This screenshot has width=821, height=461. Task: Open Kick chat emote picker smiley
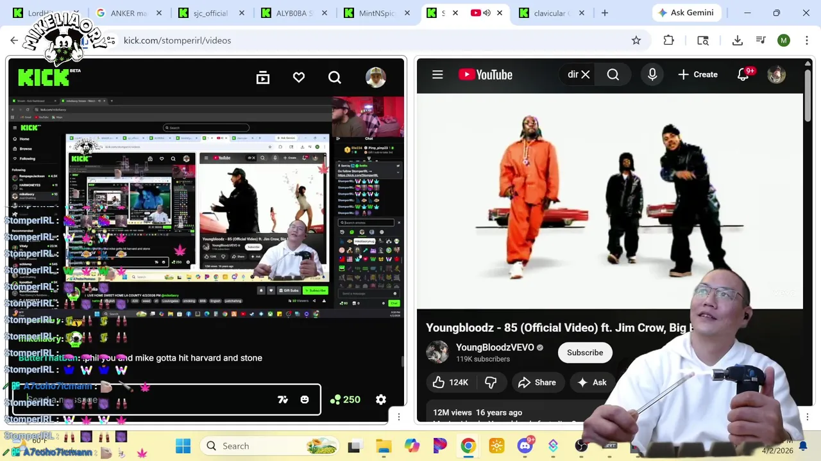[x=305, y=400]
